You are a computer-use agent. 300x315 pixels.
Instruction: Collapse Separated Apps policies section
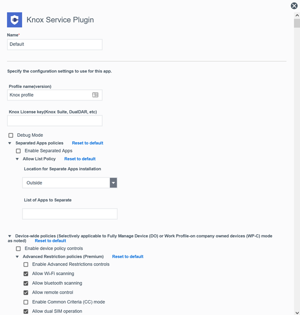tap(10, 143)
